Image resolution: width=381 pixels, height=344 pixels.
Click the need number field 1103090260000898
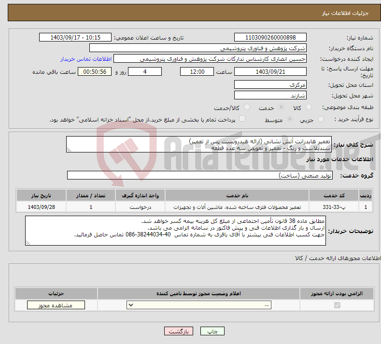click(x=270, y=37)
